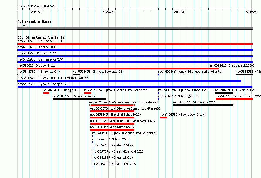Screen dimensions: 261x178
Task: Click the black bar under nsv5843532
Action: 244,75
